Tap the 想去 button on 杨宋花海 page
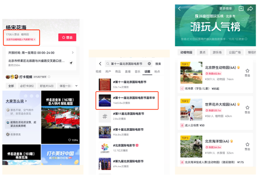 point(67,37)
